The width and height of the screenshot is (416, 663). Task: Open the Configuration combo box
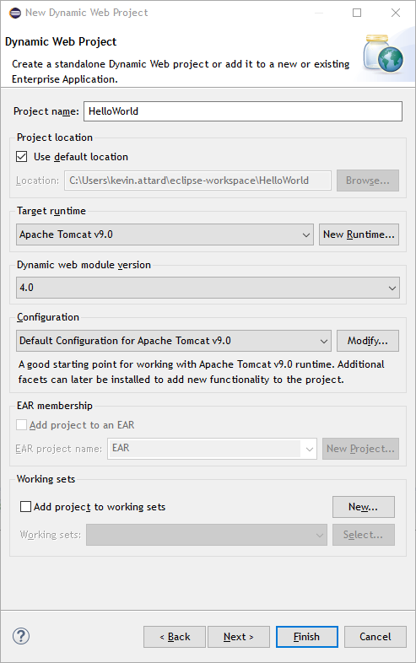tap(174, 341)
